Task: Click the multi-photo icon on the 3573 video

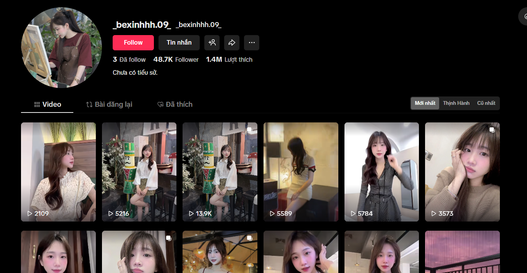Action: coord(492,130)
